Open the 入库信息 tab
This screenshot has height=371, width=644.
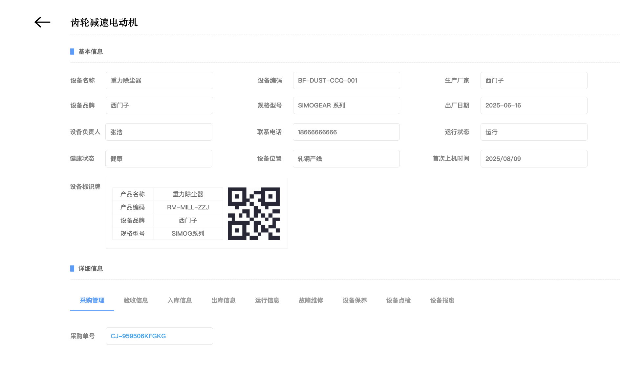(180, 300)
